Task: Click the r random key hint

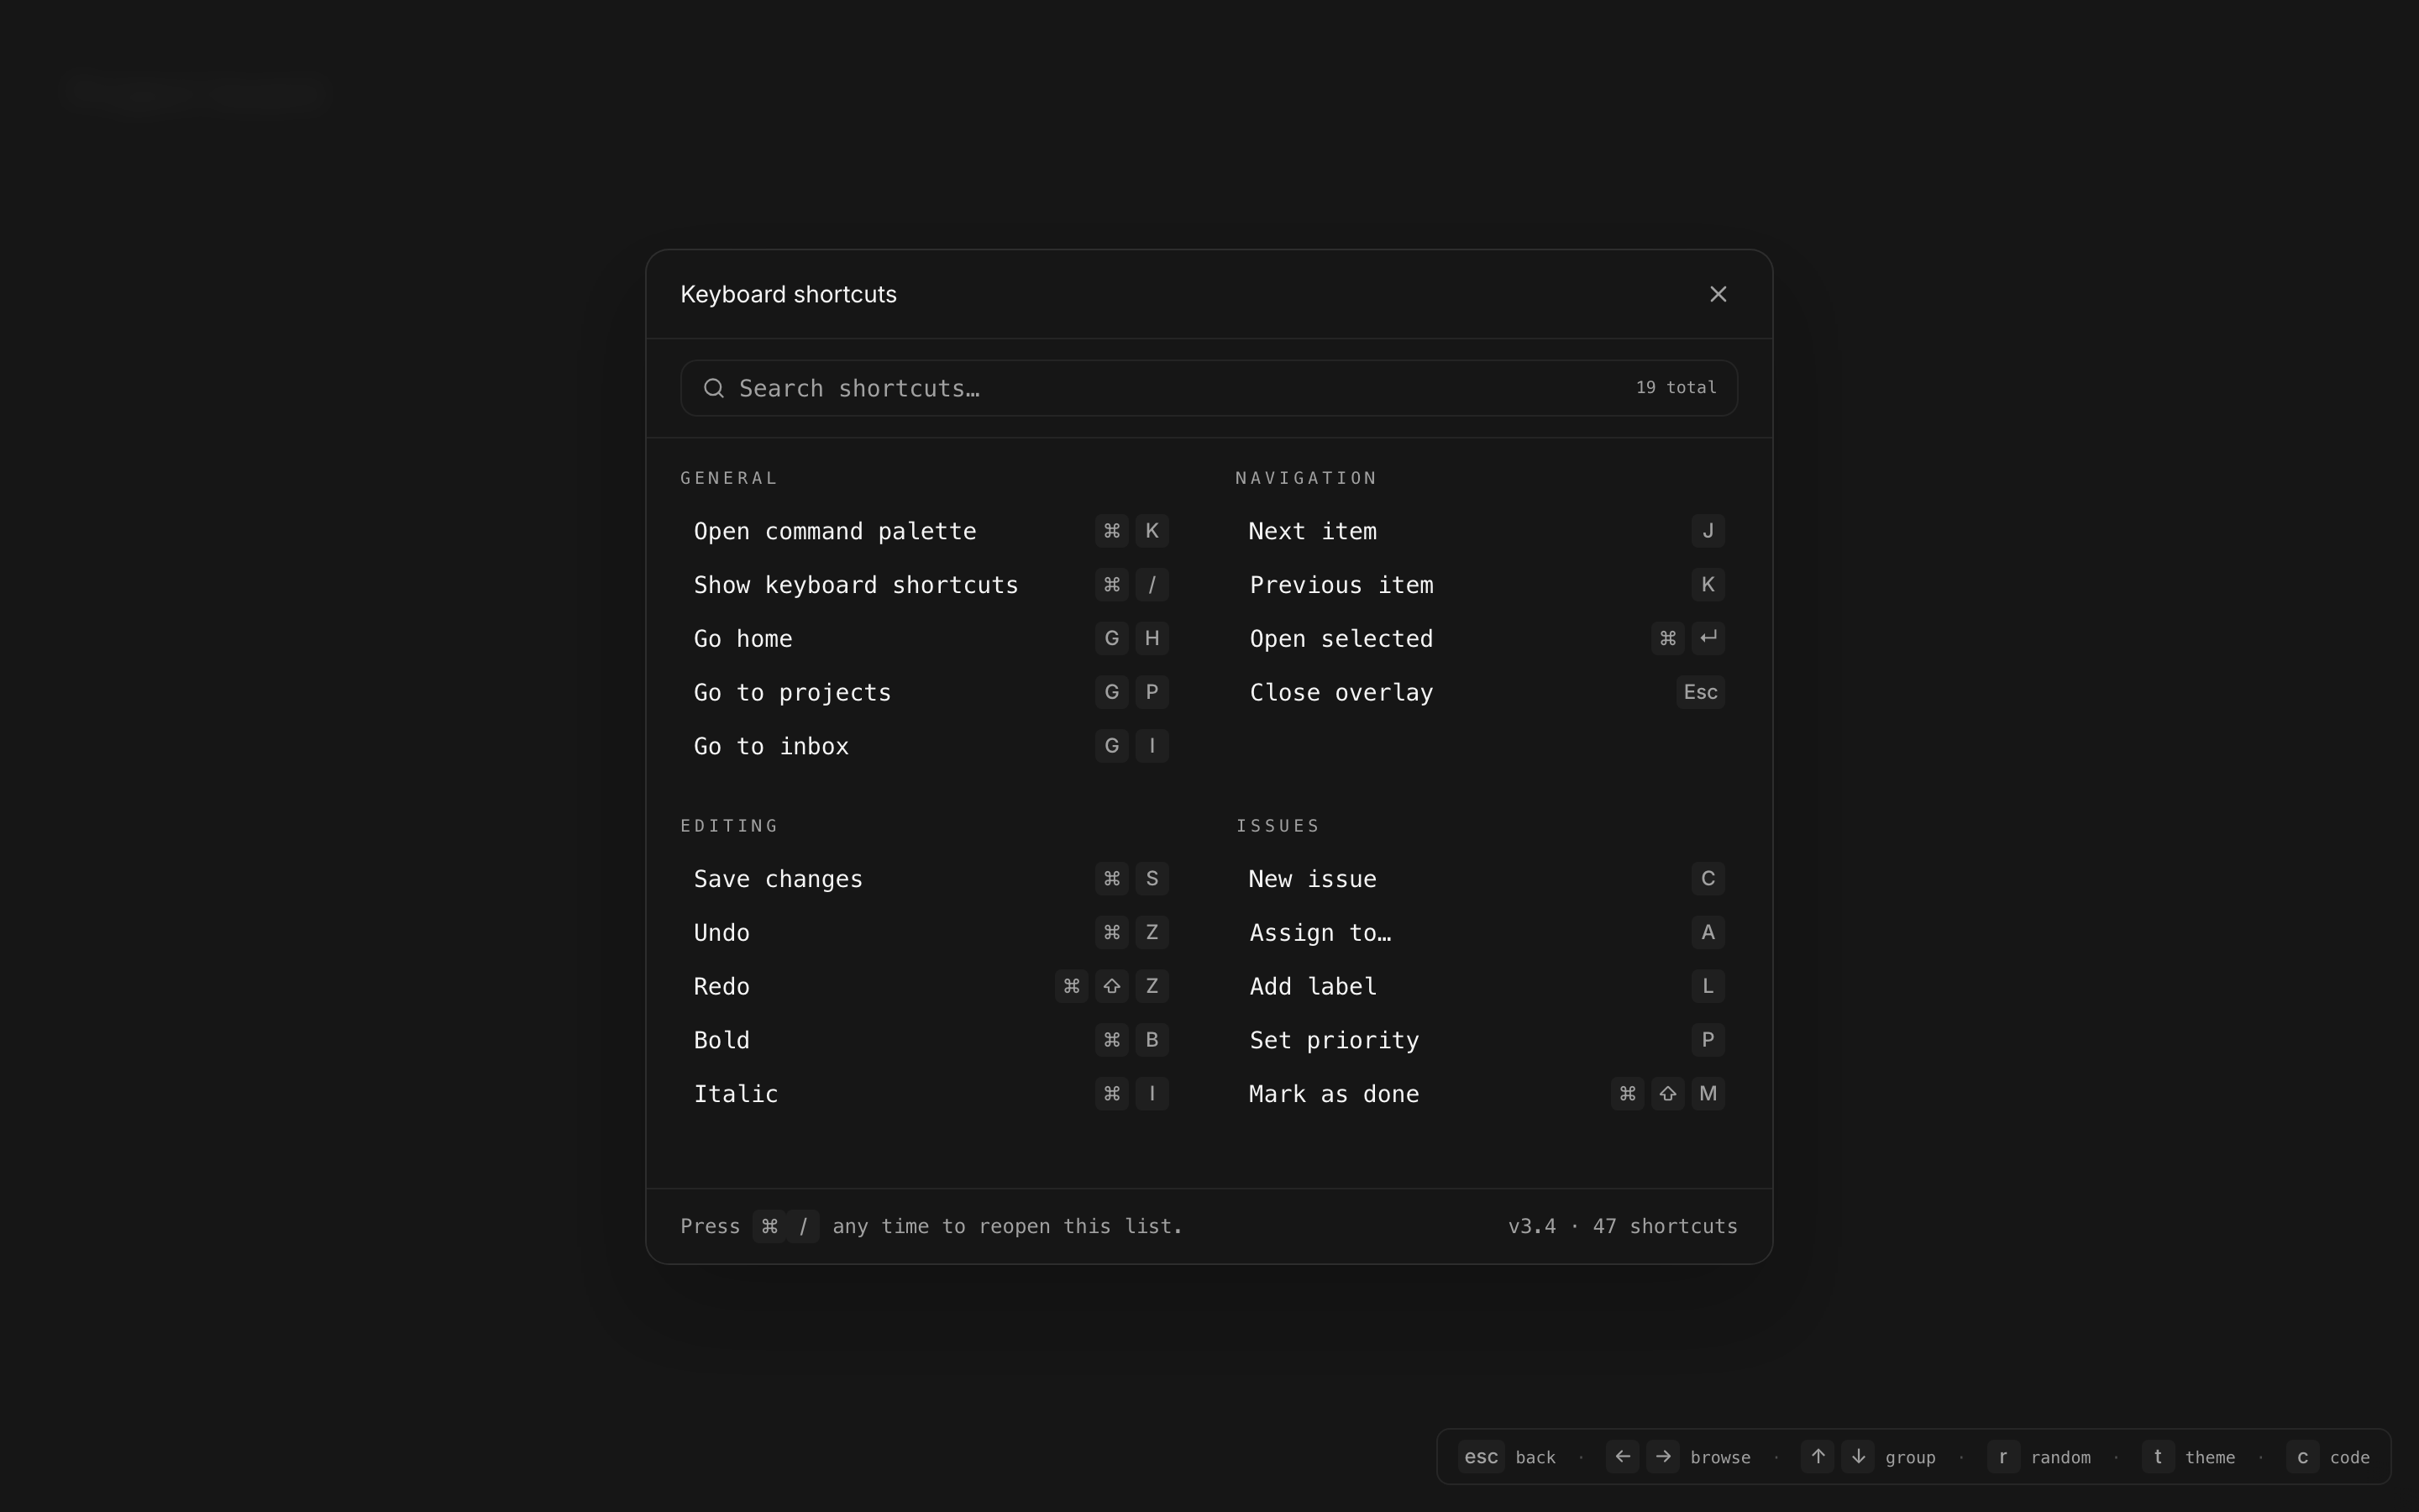Action: click(x=2002, y=1456)
